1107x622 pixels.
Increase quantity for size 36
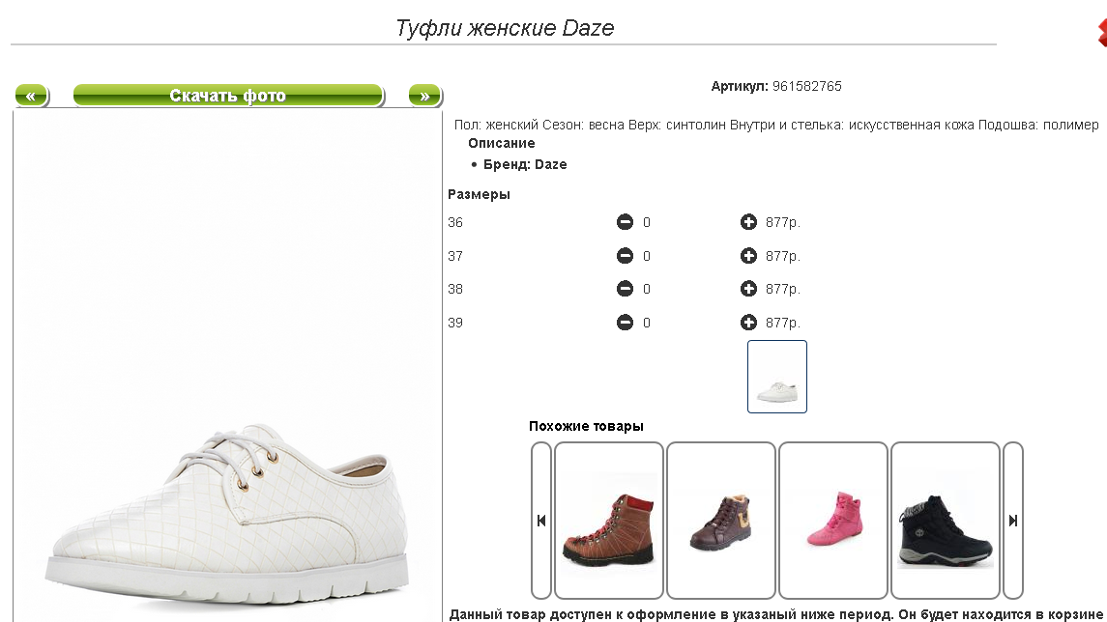point(748,223)
